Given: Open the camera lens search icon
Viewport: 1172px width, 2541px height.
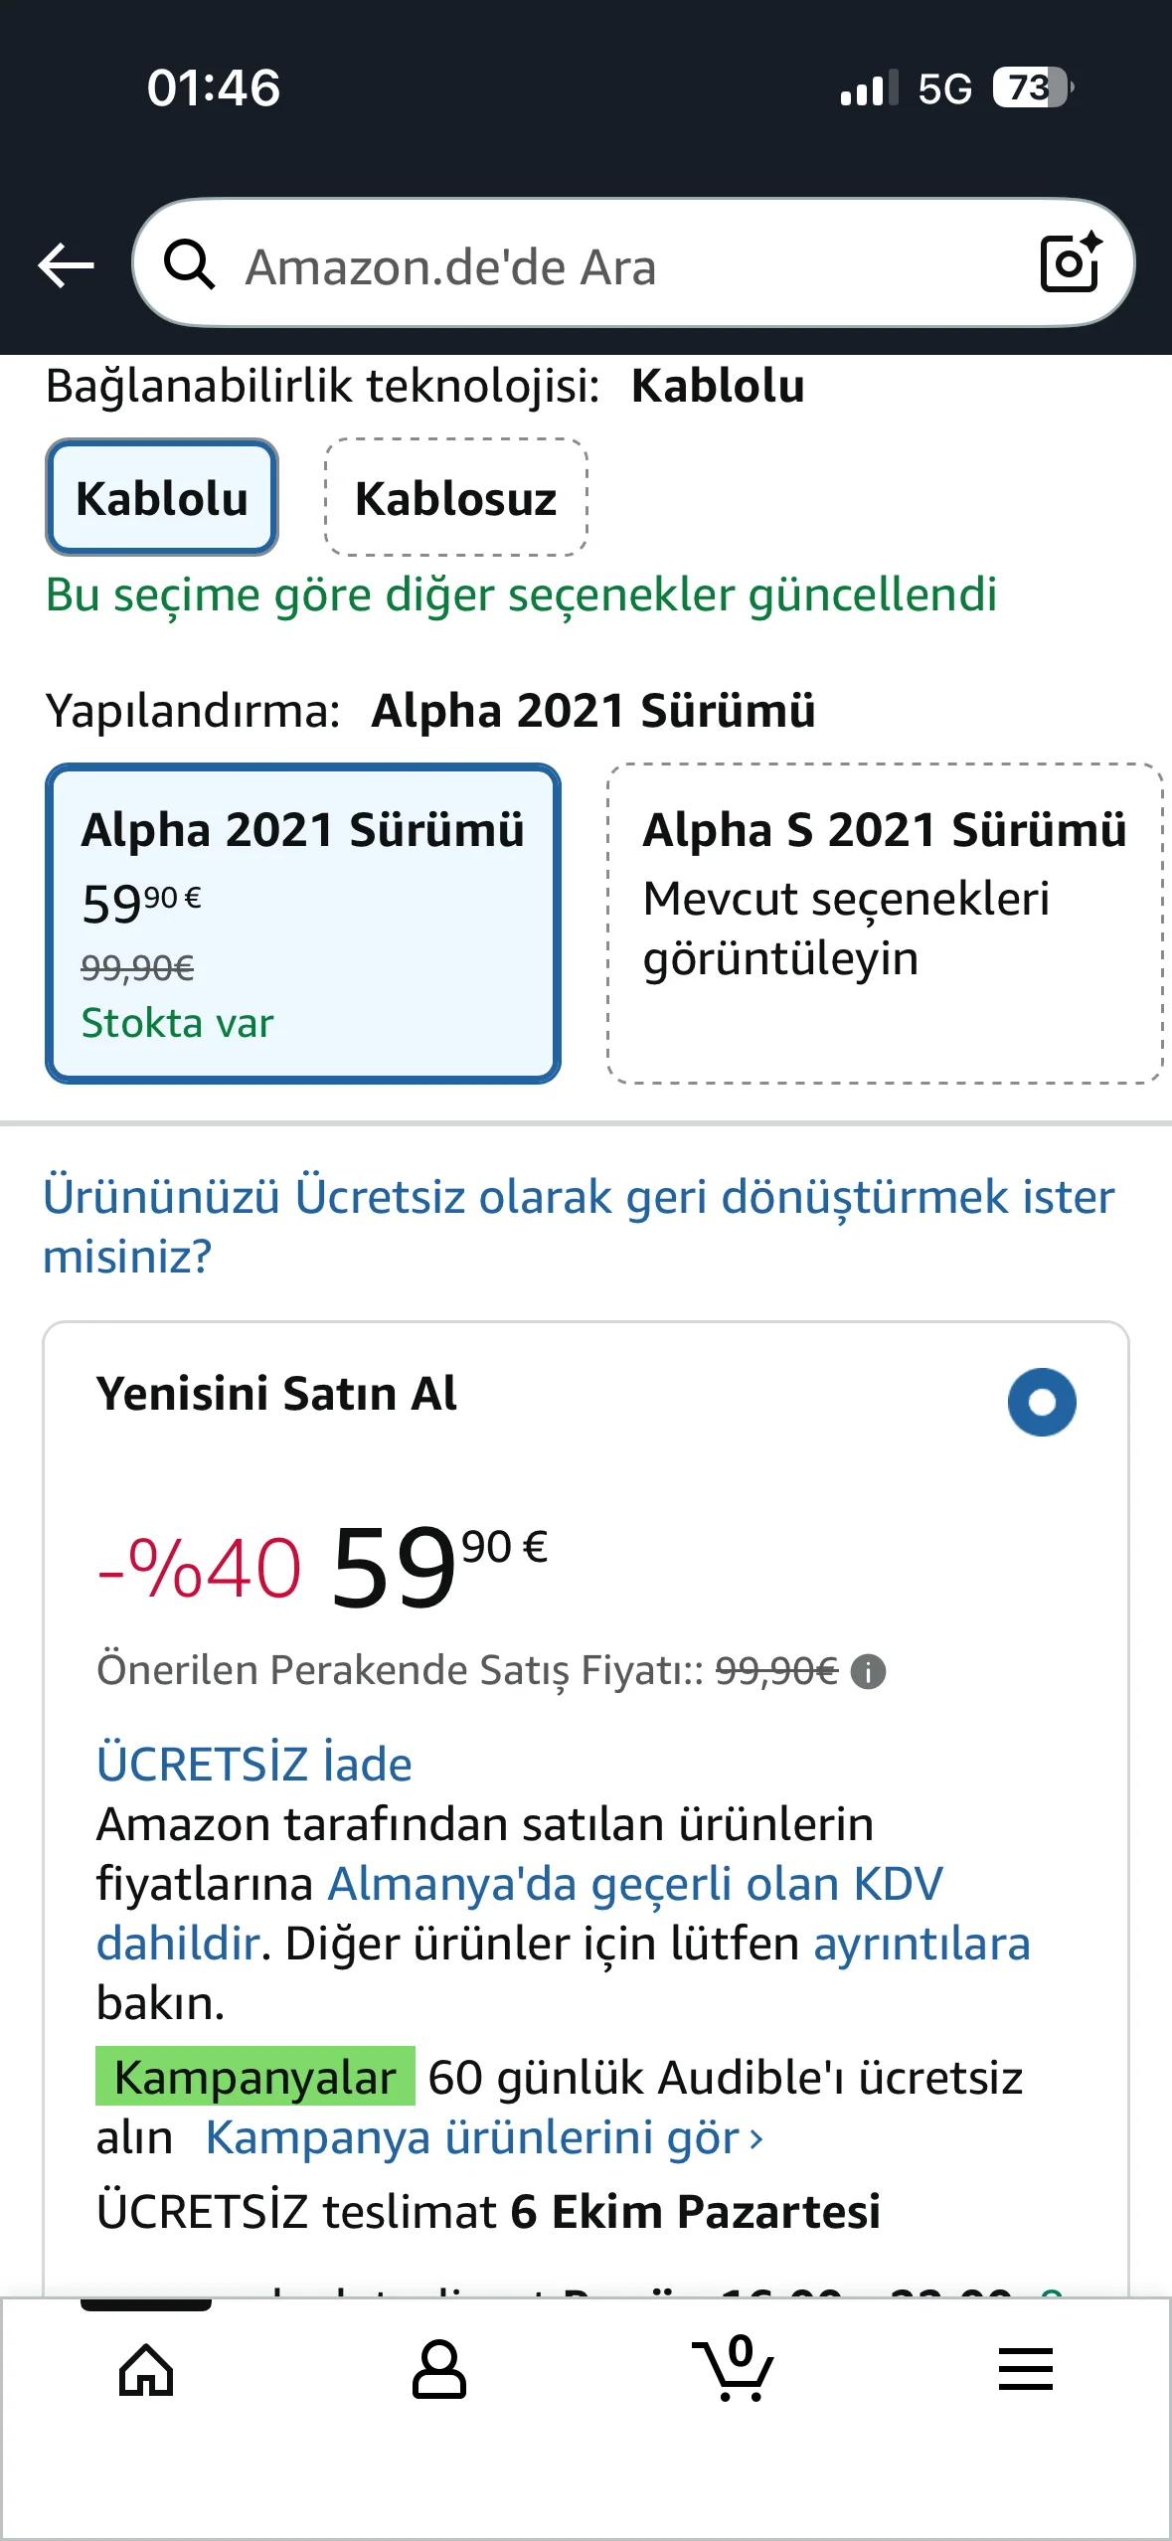Looking at the screenshot, I should point(1070,263).
